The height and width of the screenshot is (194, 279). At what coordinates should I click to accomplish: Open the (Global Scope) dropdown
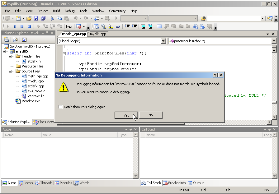(163, 41)
